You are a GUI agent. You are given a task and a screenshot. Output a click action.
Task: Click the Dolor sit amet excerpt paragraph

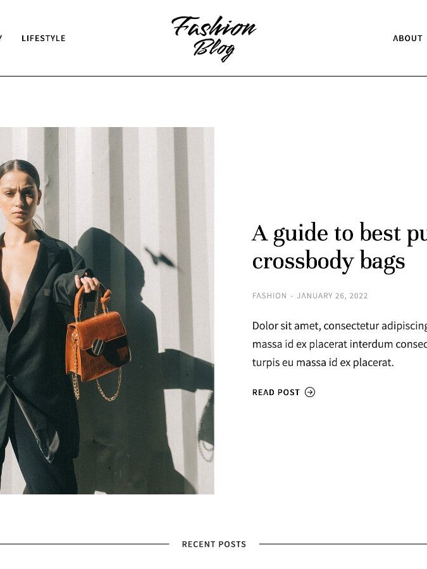coord(340,344)
